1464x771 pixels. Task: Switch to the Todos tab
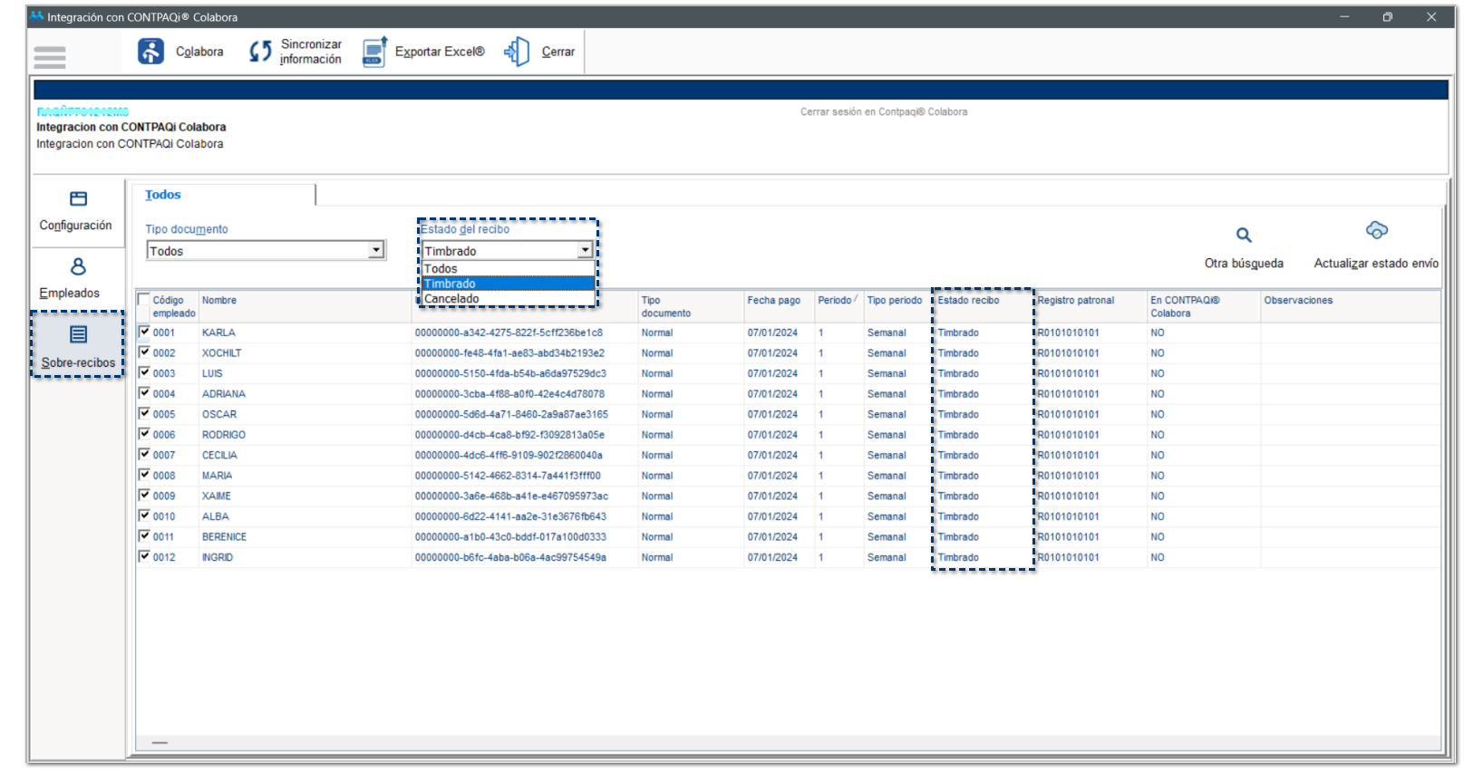[x=163, y=195]
